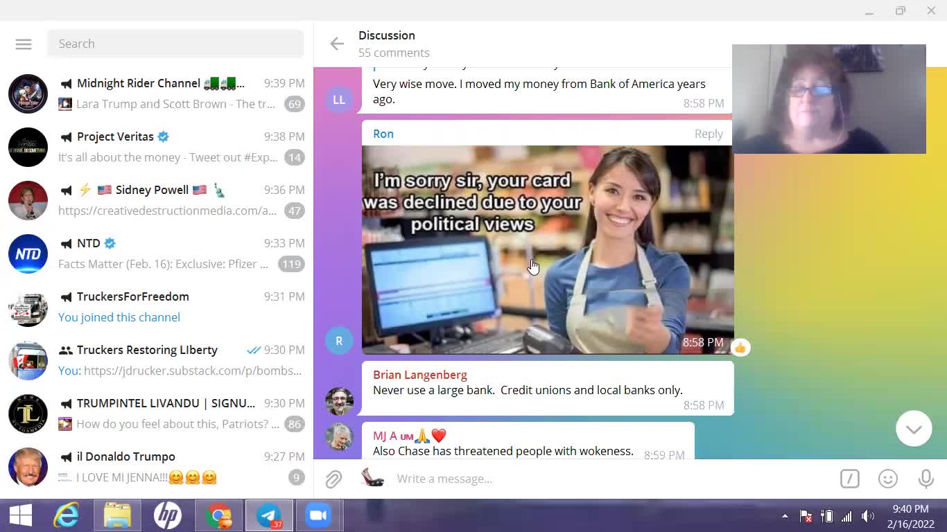Click Truckers Restoring LIberty avatar
The image size is (947, 532).
click(x=28, y=360)
